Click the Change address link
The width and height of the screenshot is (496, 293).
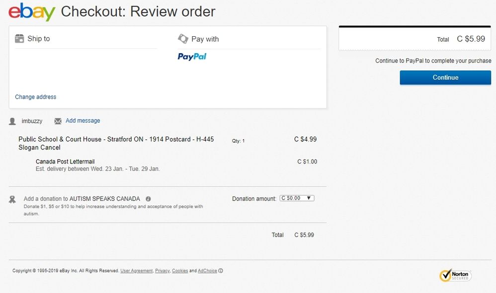tap(36, 97)
